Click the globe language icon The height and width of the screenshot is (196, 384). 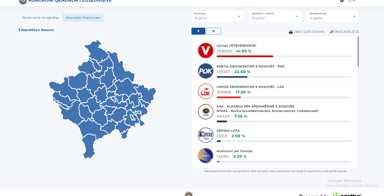(x=342, y=1)
